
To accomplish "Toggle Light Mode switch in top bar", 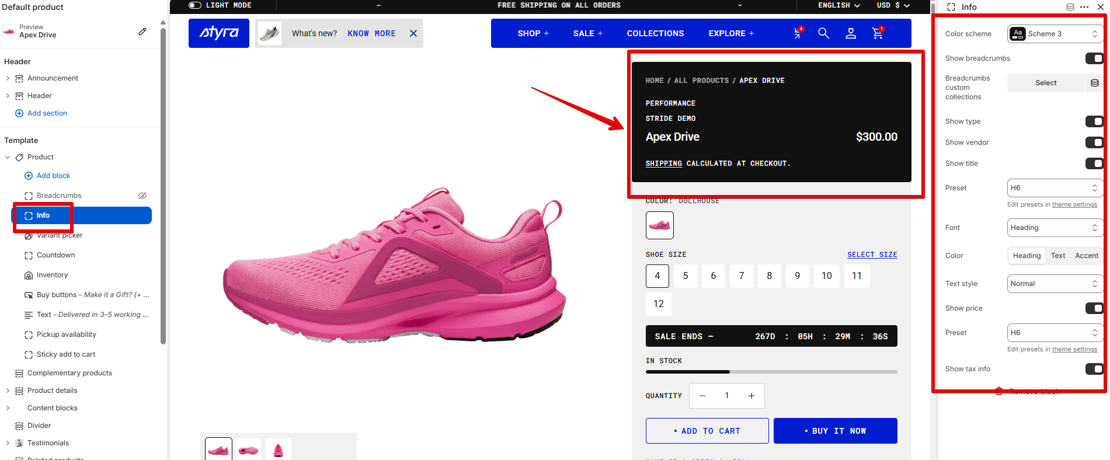I will [x=195, y=5].
